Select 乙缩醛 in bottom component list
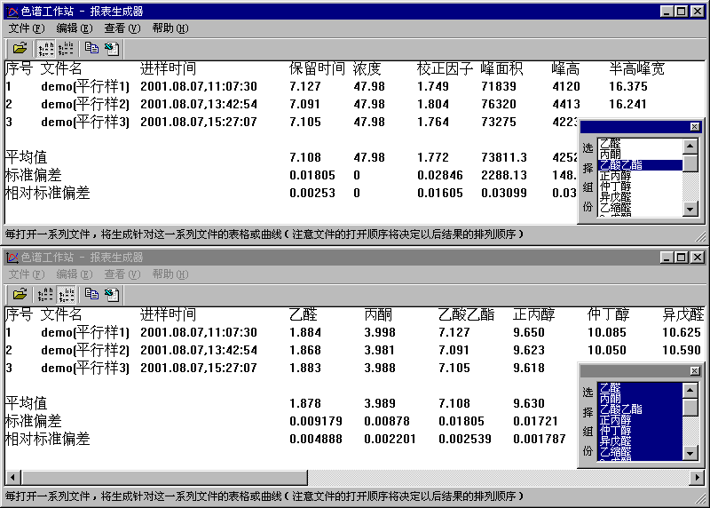The width and height of the screenshot is (710, 508). (x=640, y=452)
